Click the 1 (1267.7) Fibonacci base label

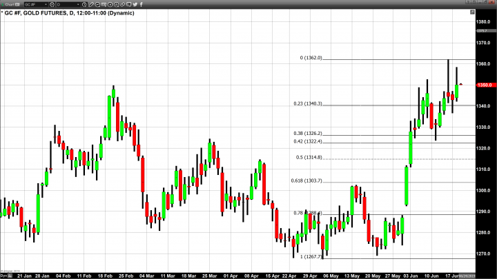pyautogui.click(x=311, y=256)
